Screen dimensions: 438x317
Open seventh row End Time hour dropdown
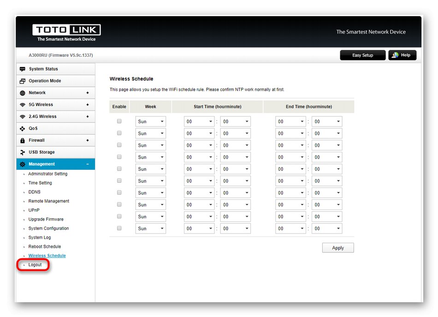(x=290, y=193)
